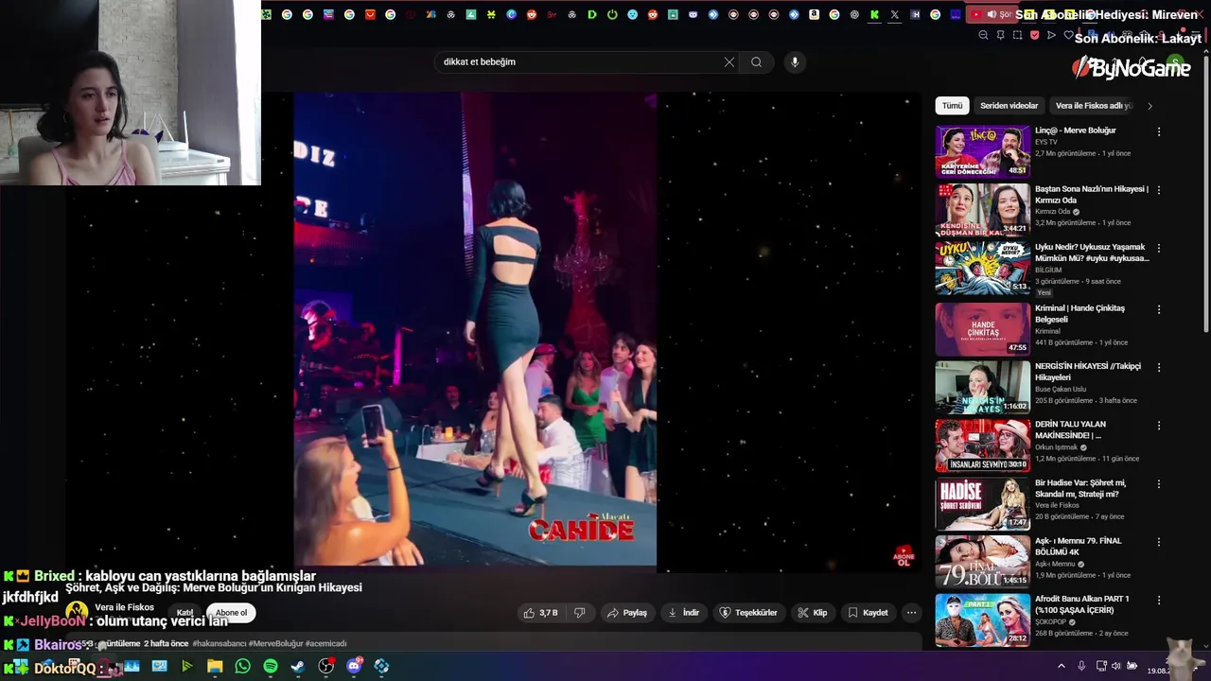The width and height of the screenshot is (1211, 681).
Task: Dislike the video with thumbs-down
Action: [x=579, y=613]
